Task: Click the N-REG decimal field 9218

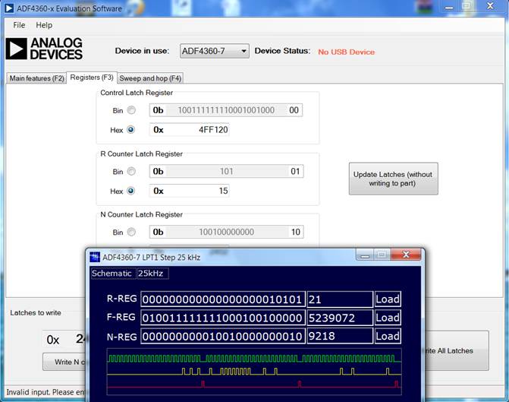Action: (x=340, y=336)
